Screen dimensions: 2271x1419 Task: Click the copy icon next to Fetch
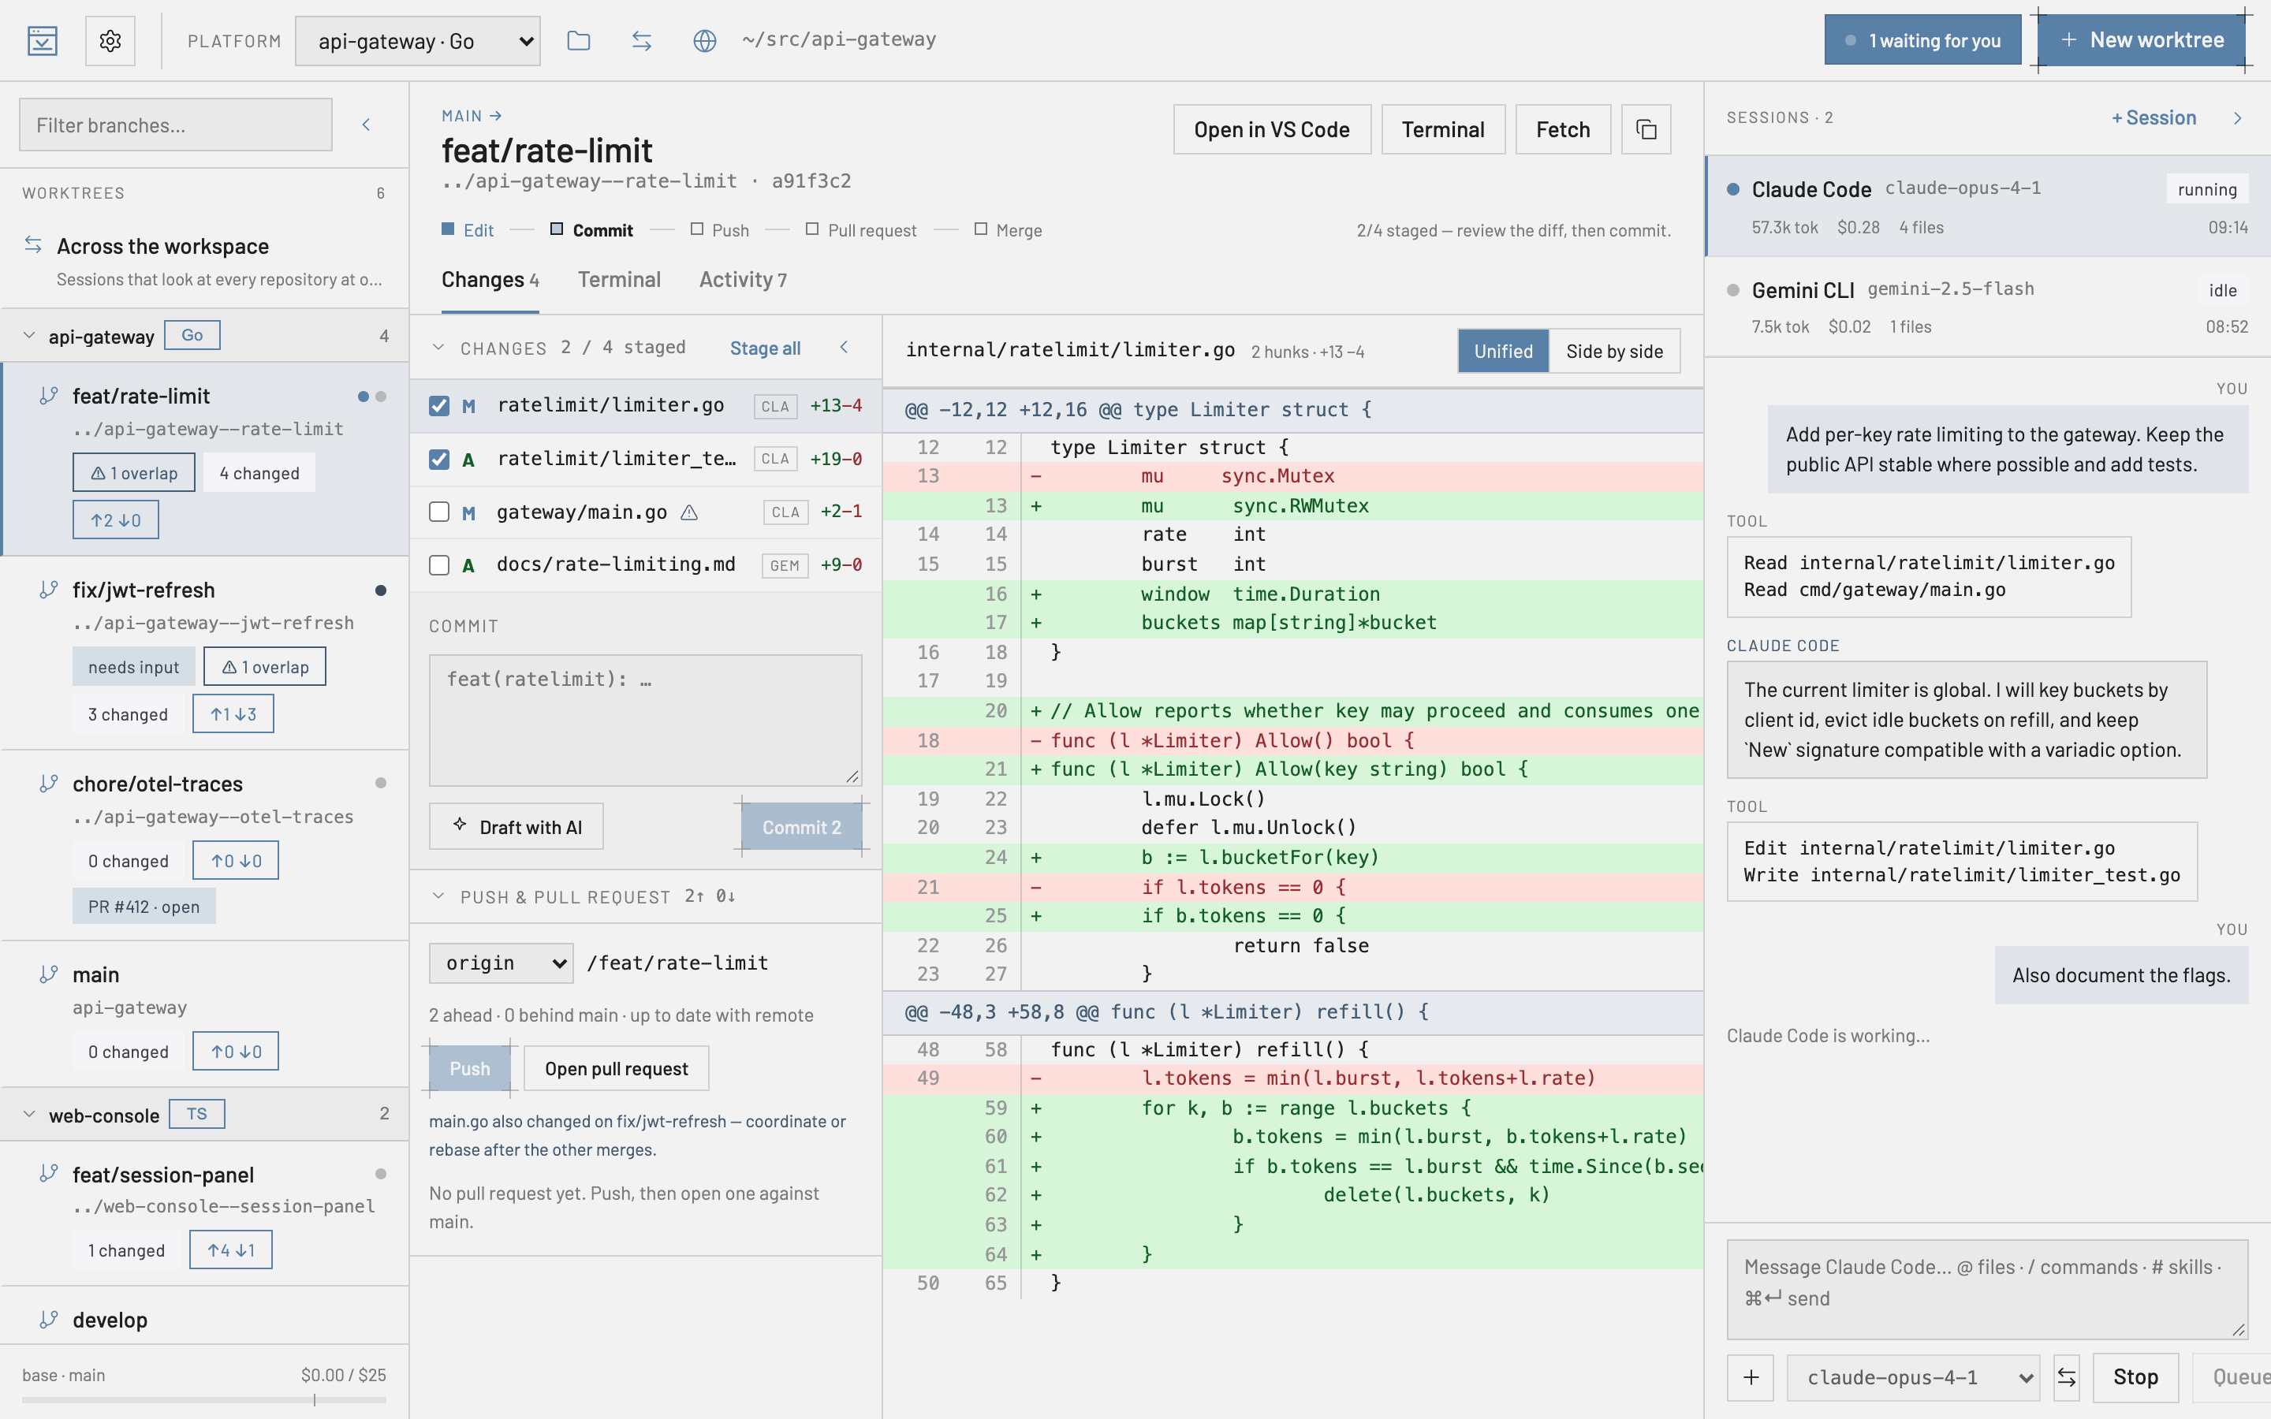(1646, 129)
